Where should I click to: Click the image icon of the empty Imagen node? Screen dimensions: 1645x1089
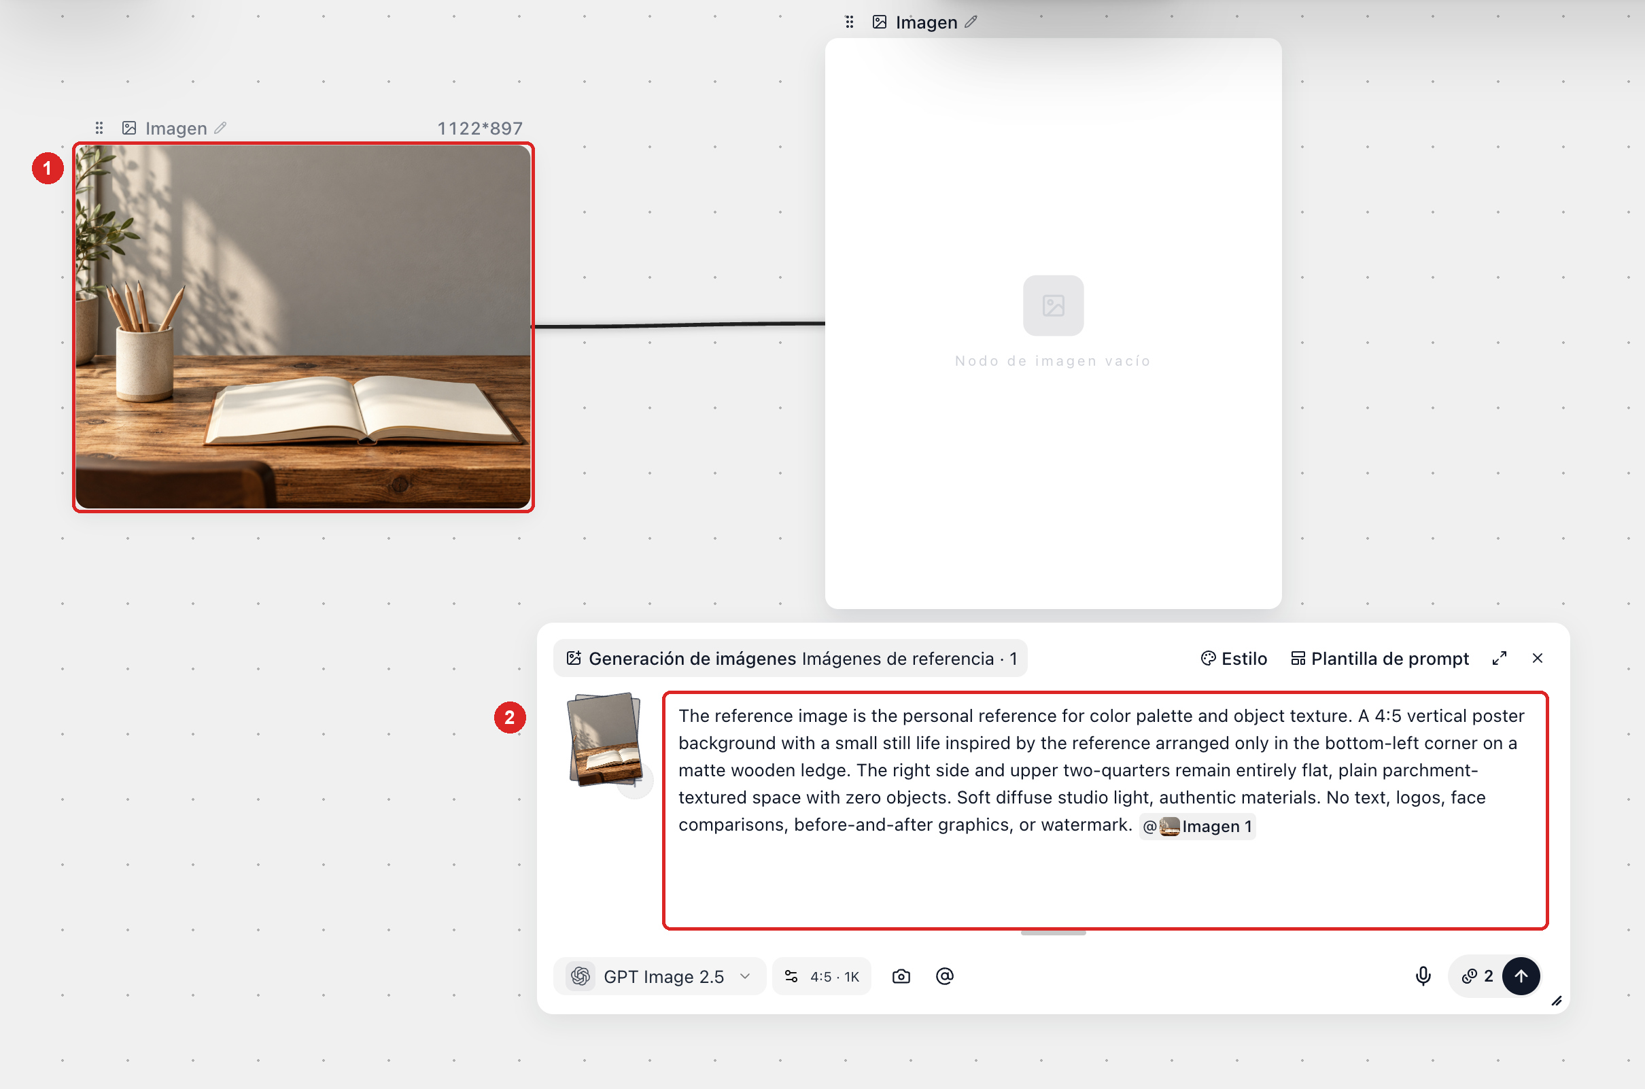[x=879, y=22]
